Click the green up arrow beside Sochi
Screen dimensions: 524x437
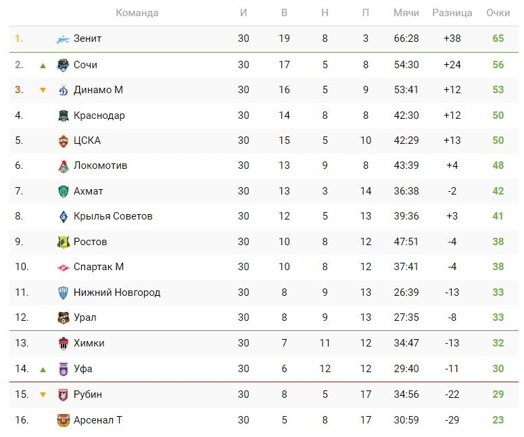pyautogui.click(x=43, y=66)
